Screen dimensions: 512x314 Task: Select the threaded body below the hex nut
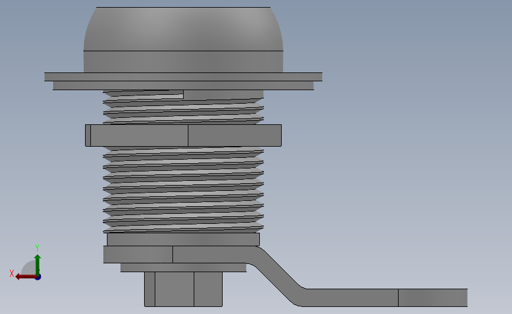click(183, 190)
